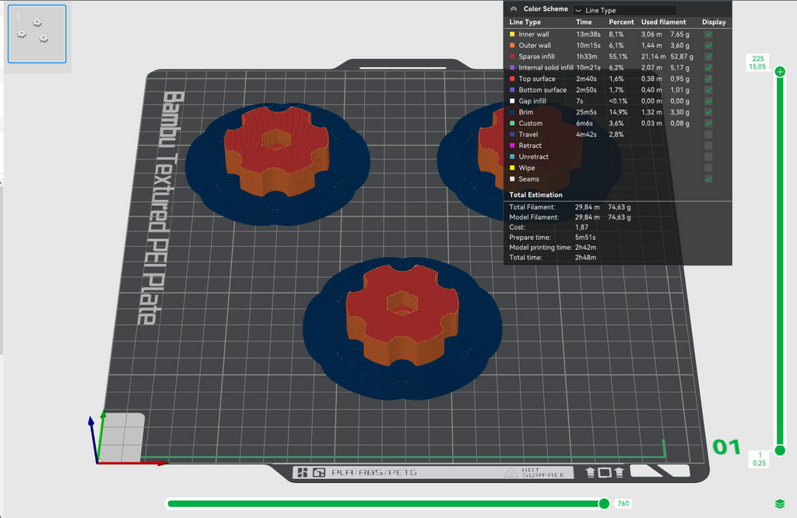Click the Display column header
The width and height of the screenshot is (797, 518).
[714, 23]
